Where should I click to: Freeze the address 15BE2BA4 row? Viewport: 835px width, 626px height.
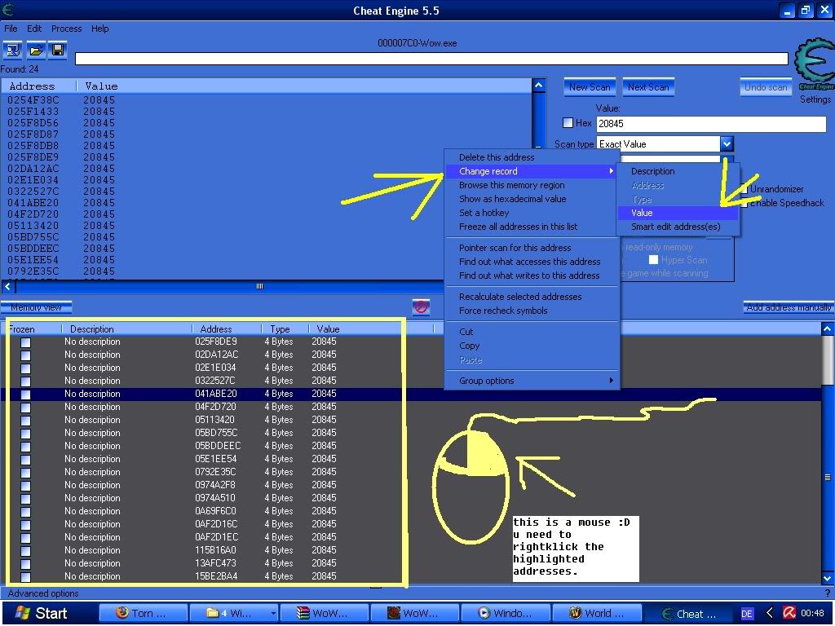point(25,576)
